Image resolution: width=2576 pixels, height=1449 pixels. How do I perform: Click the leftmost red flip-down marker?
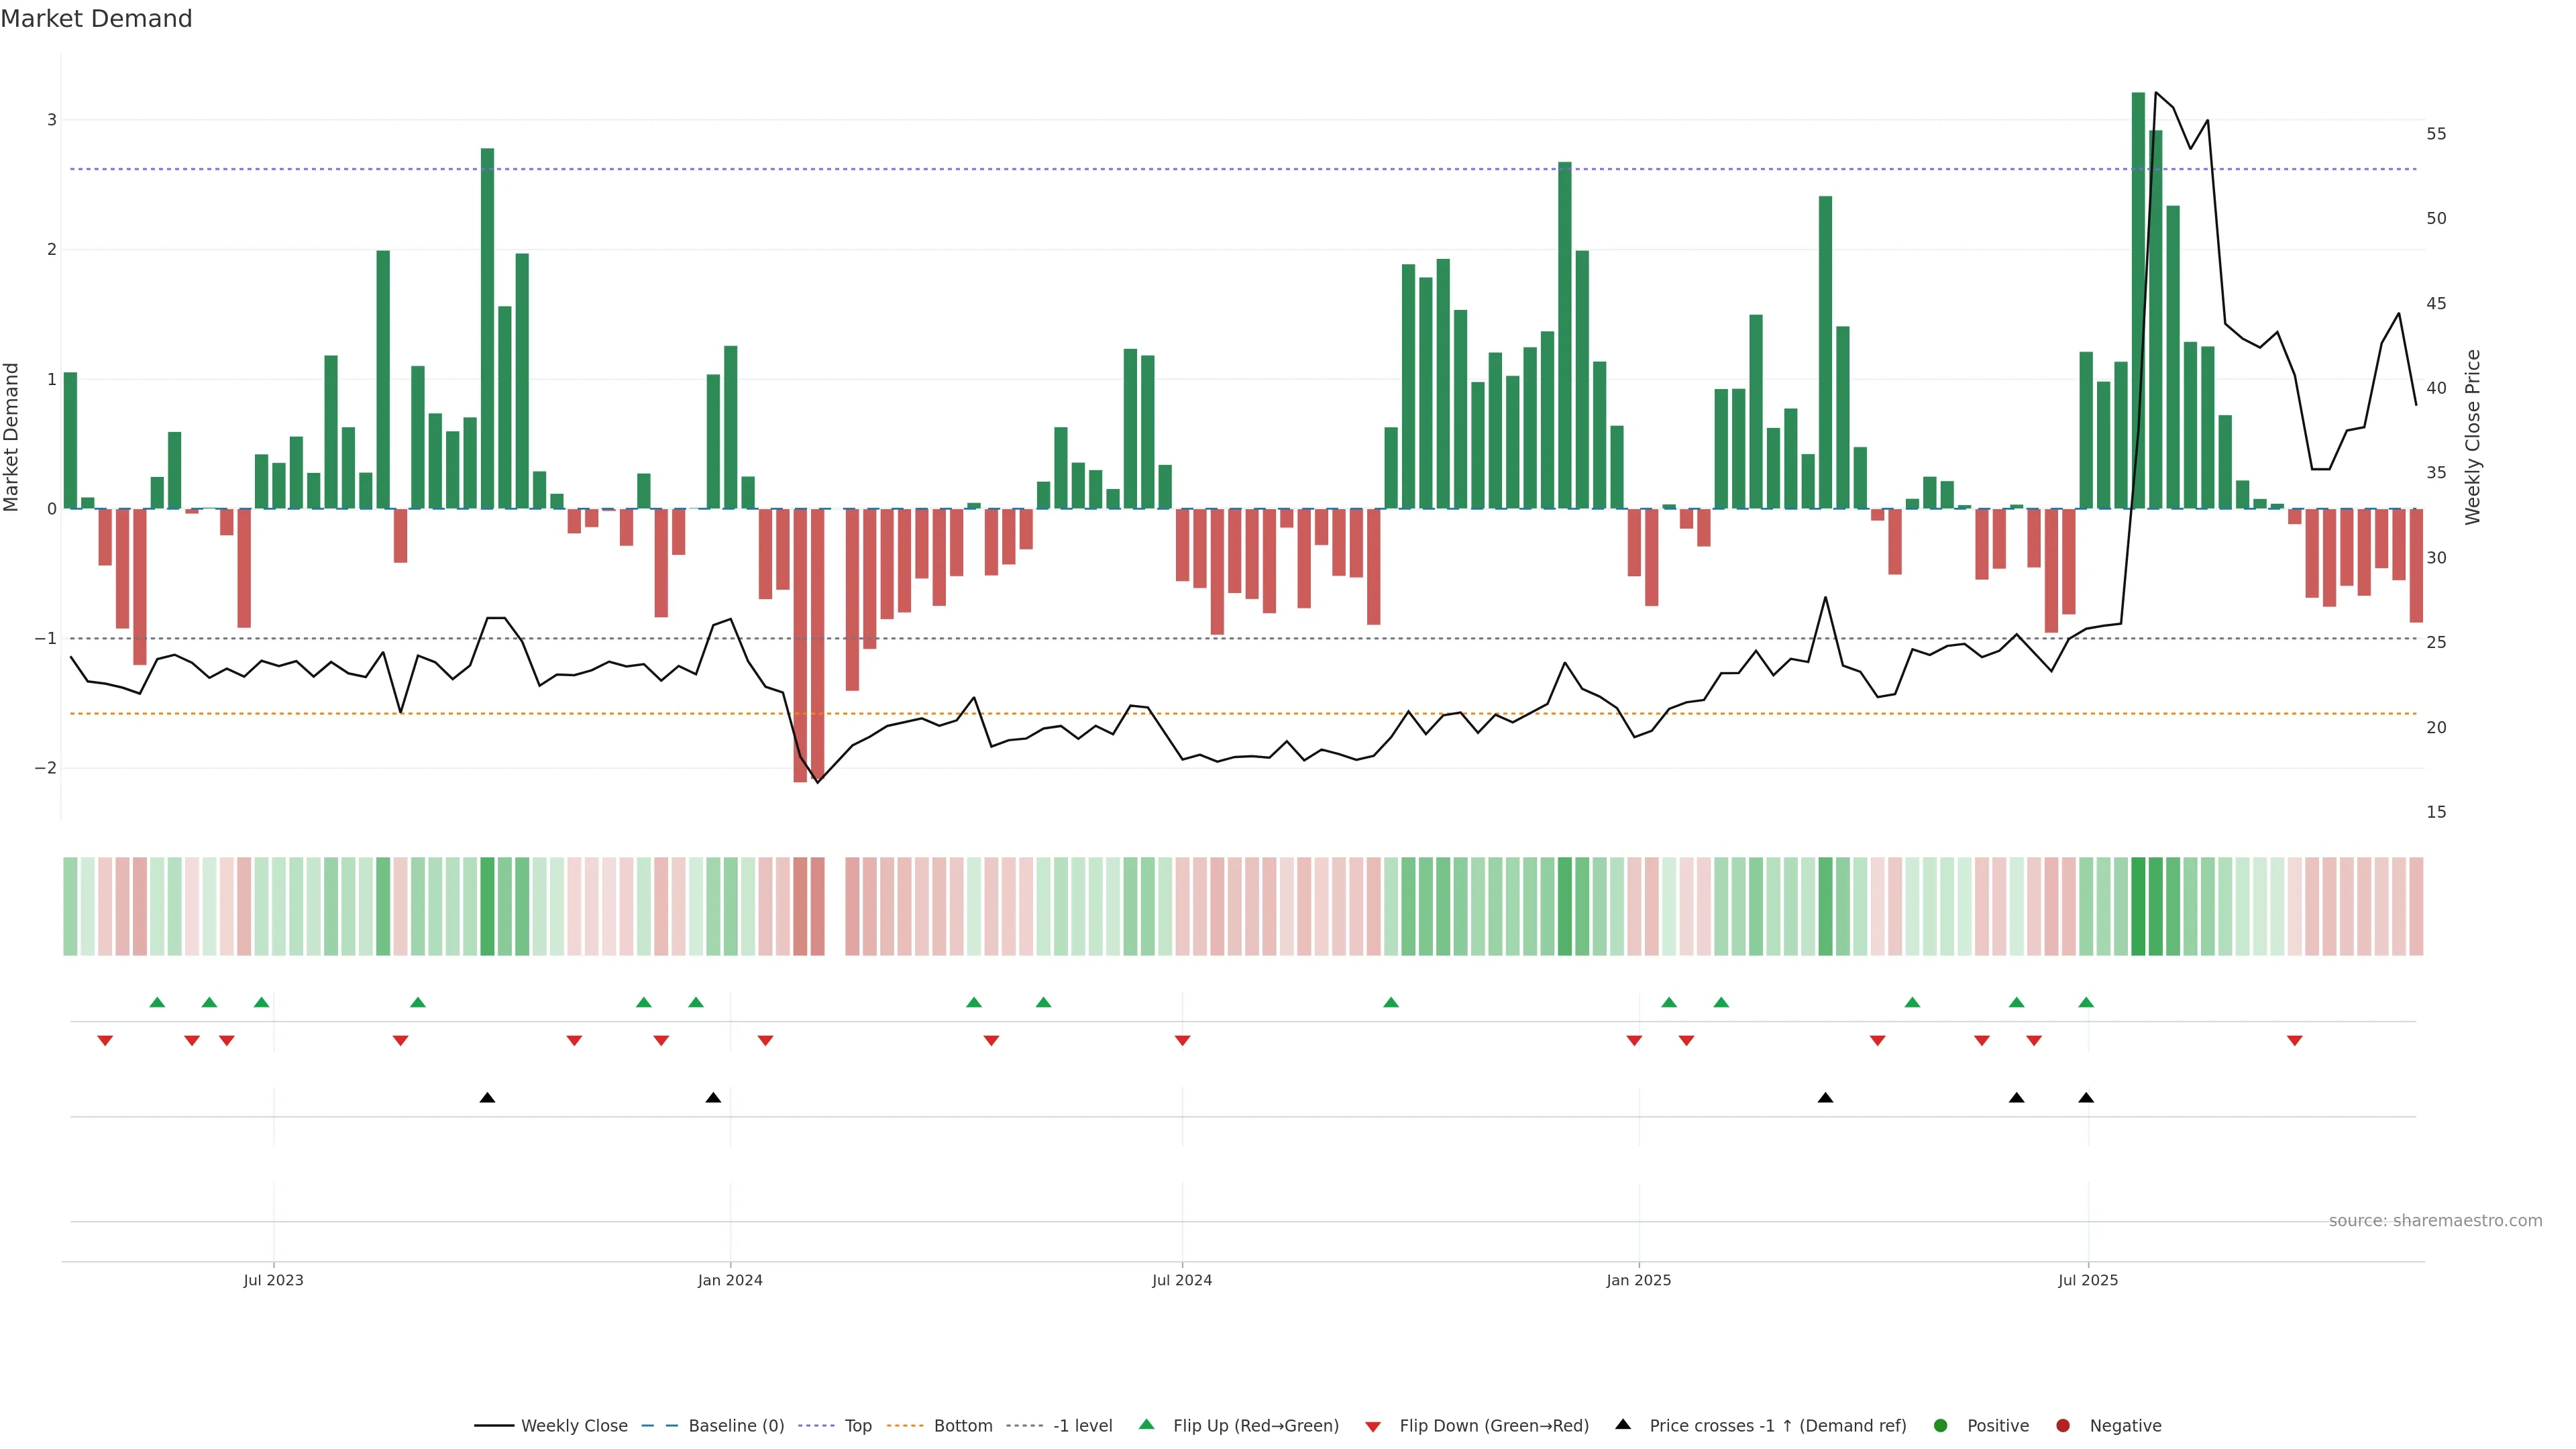105,1041
